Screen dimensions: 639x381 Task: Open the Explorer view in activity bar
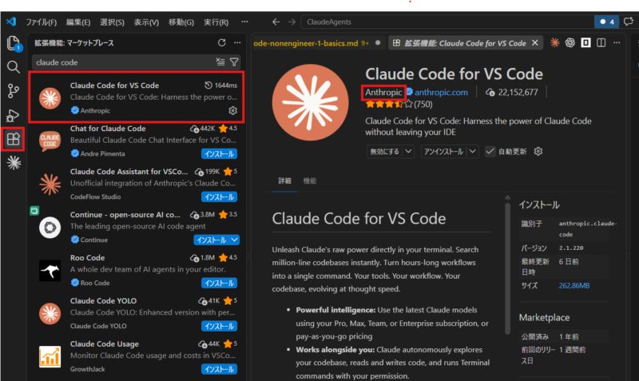[x=14, y=43]
